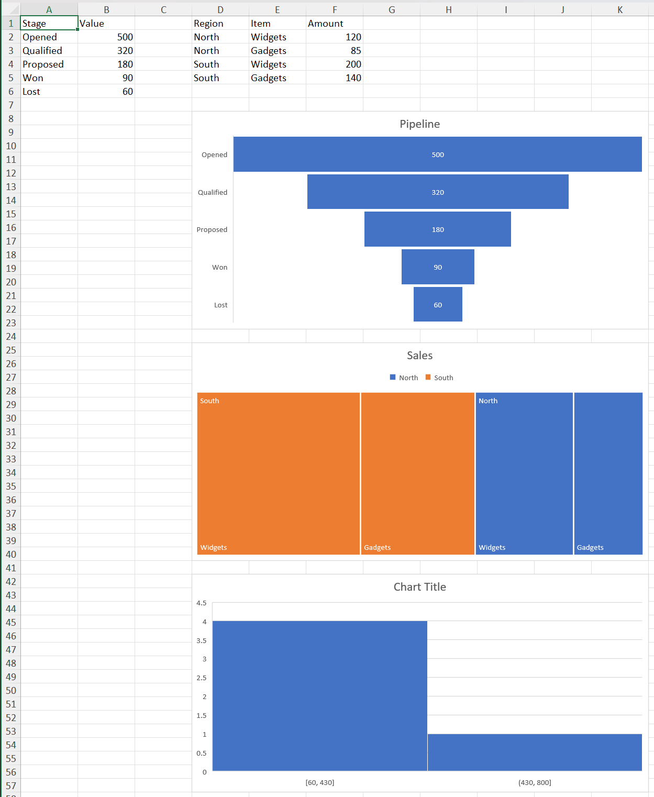Screen dimensions: 654x797
Task: Click the funnel bar labeled 60
Action: tap(438, 304)
